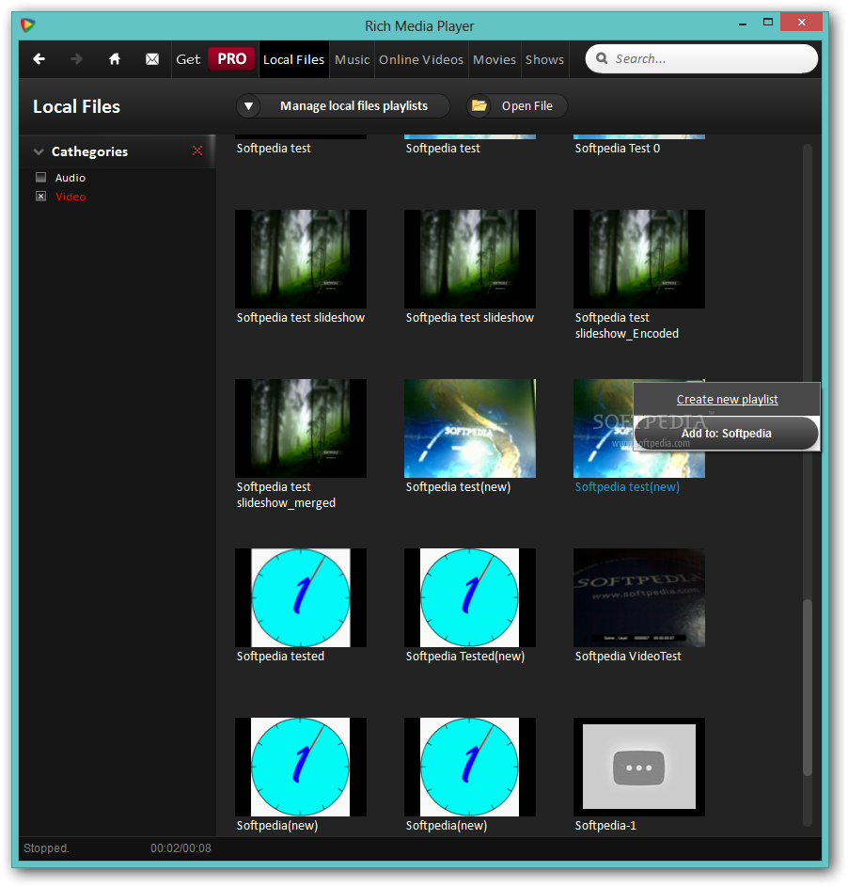The image size is (848, 887).
Task: Go to the Shows tab
Action: [x=544, y=59]
